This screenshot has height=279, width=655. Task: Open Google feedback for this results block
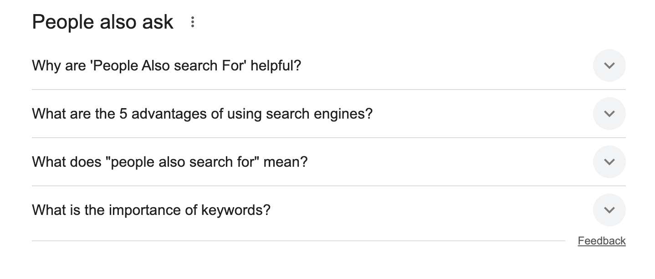601,240
